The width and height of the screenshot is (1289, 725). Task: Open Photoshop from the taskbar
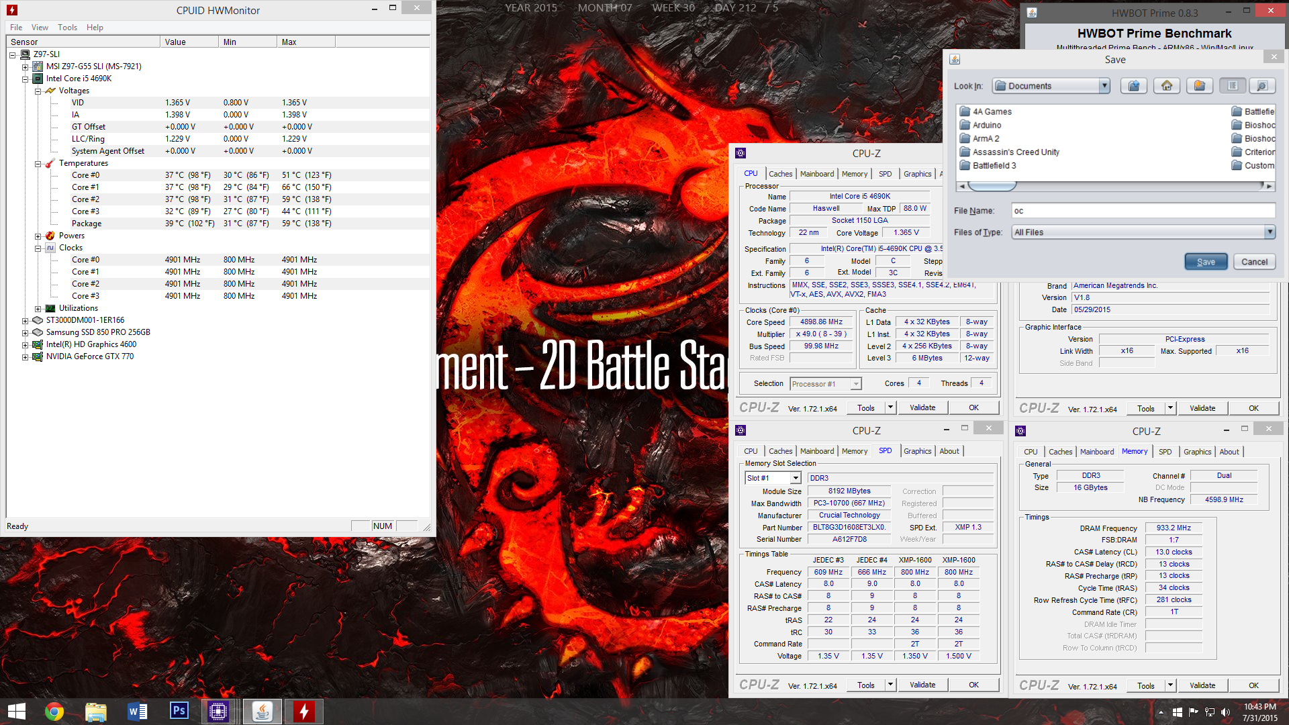179,712
